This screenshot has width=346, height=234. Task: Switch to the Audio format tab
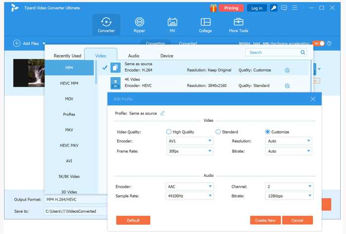point(133,56)
